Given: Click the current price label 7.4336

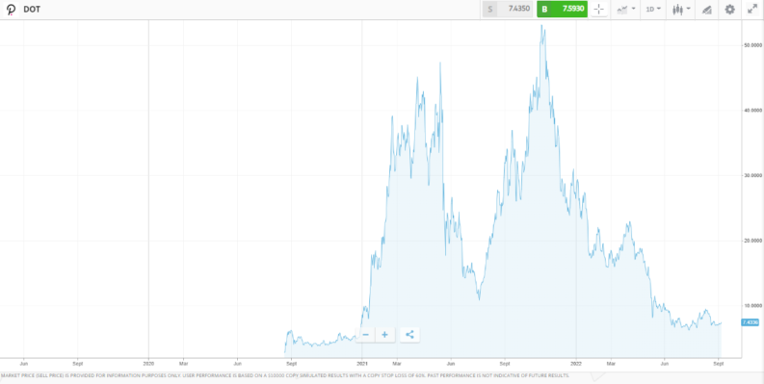Looking at the screenshot, I should (750, 322).
